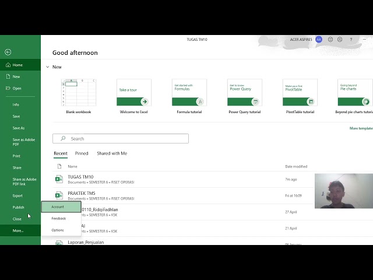Click the Excel file icon for TUGAS TM10

pos(59,179)
